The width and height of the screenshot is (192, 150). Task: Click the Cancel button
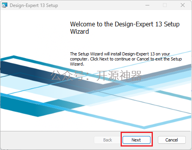(x=171, y=140)
